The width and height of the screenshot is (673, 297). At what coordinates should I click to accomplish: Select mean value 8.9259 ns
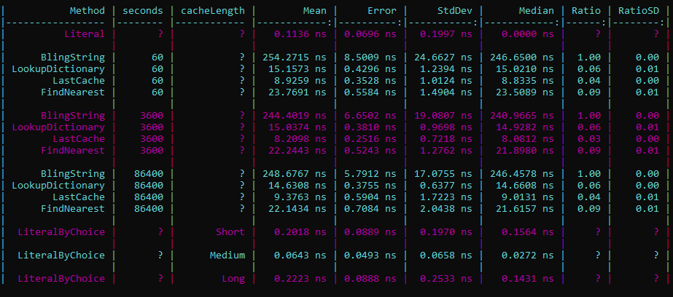pos(300,80)
